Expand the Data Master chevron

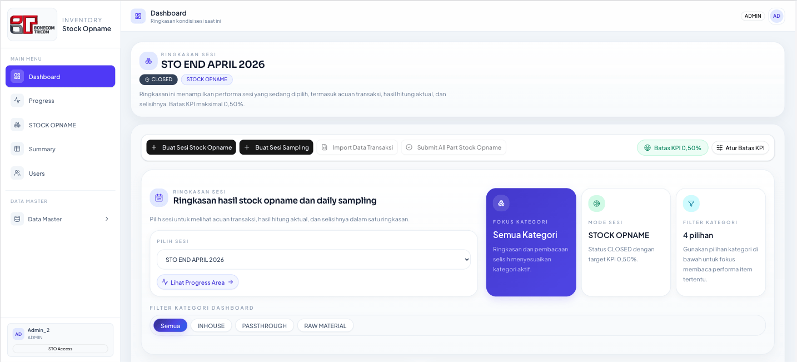[107, 219]
